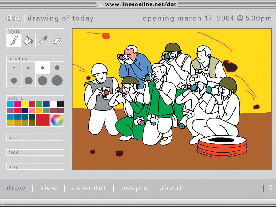The width and height of the screenshot is (276, 207).
Task: Click the dot logo
Action: coord(13,18)
